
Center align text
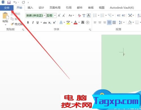[100, 22]
